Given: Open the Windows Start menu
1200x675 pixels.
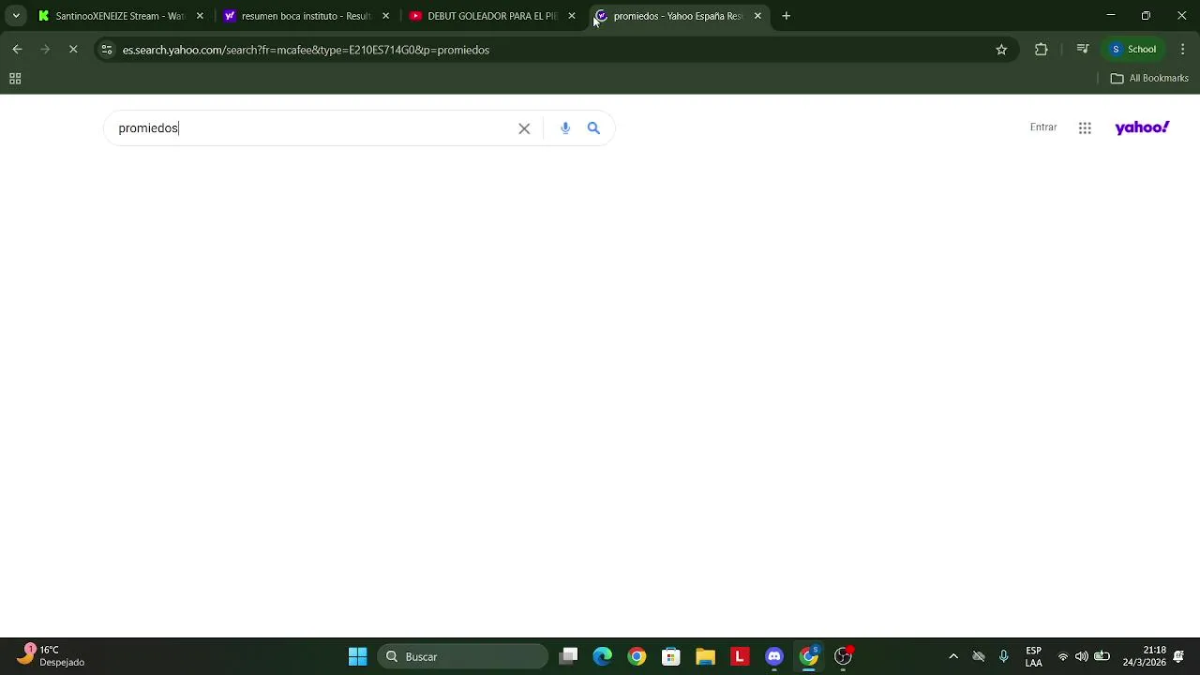Looking at the screenshot, I should click(x=358, y=656).
